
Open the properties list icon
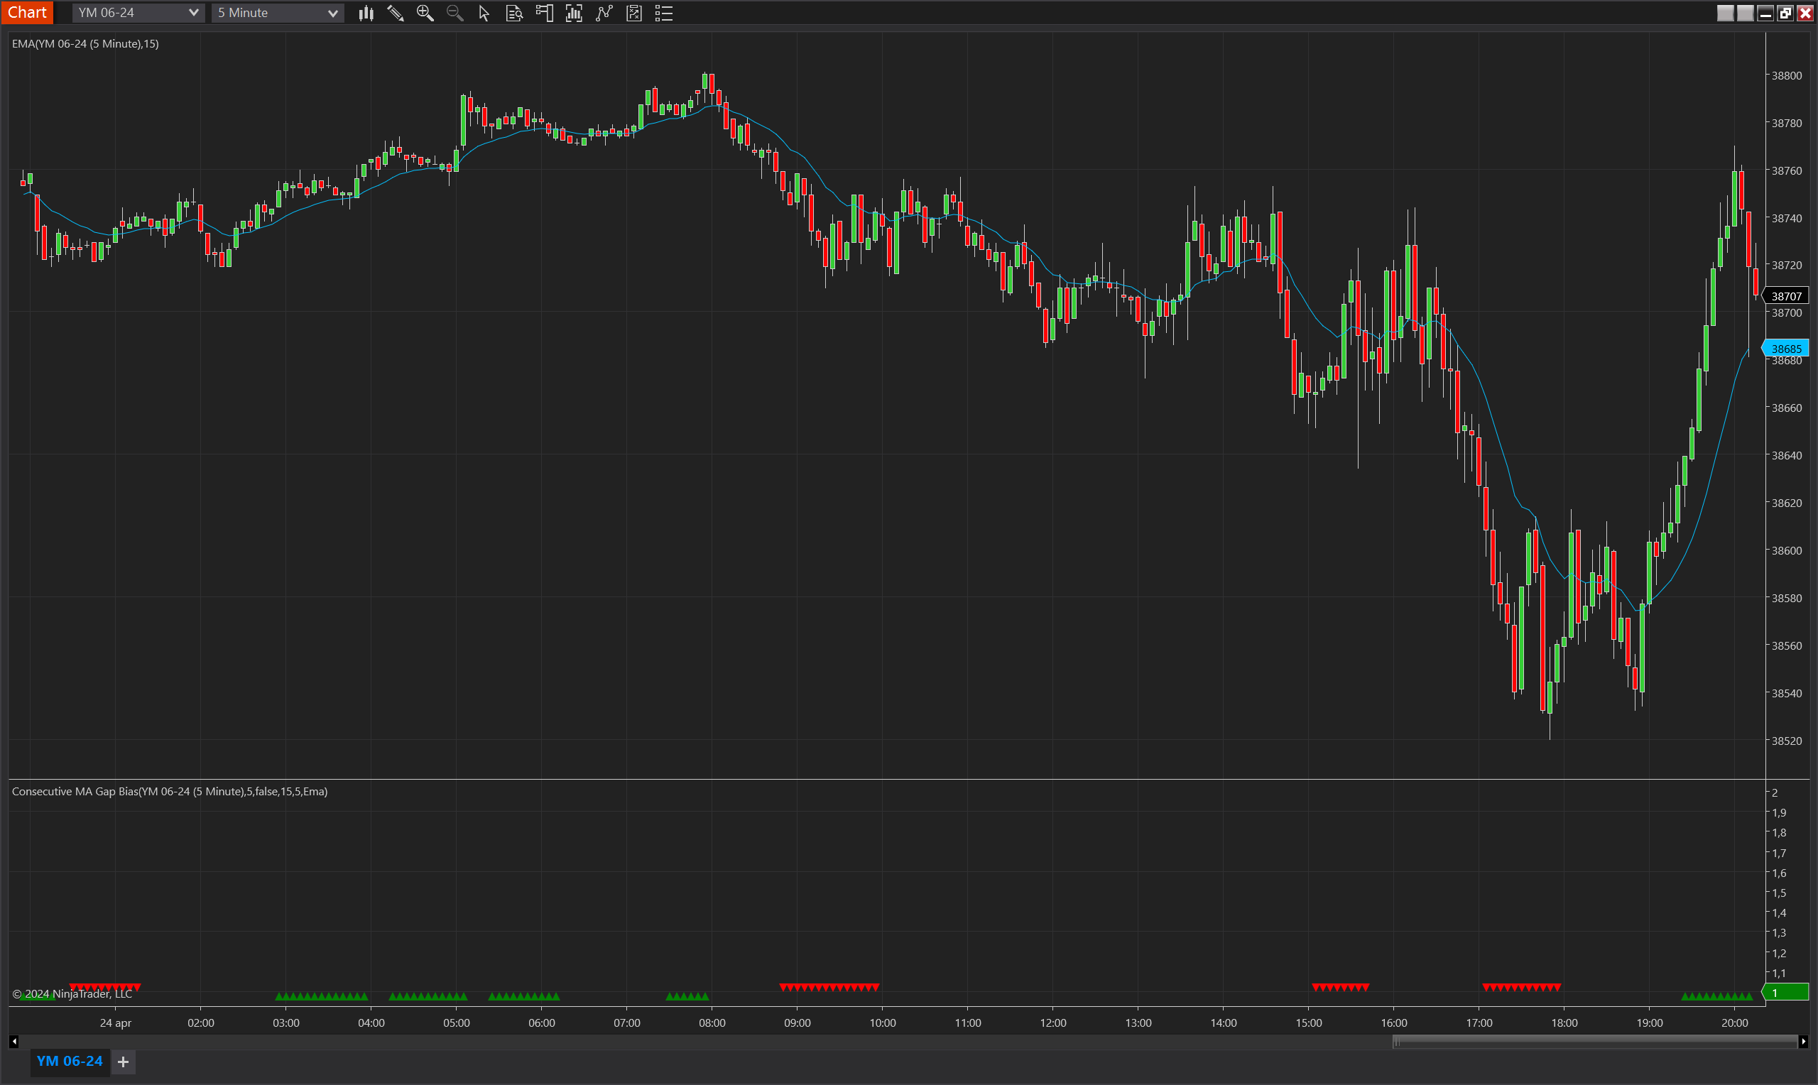pos(664,13)
